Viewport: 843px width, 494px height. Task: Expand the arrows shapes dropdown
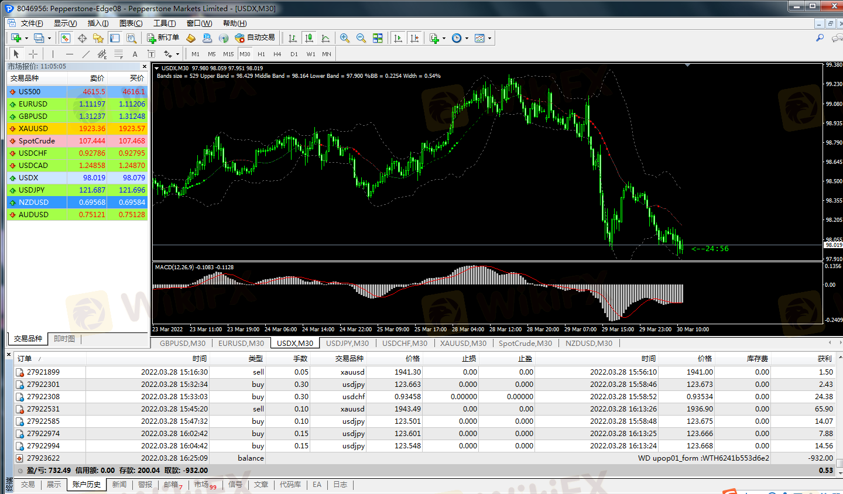point(177,54)
